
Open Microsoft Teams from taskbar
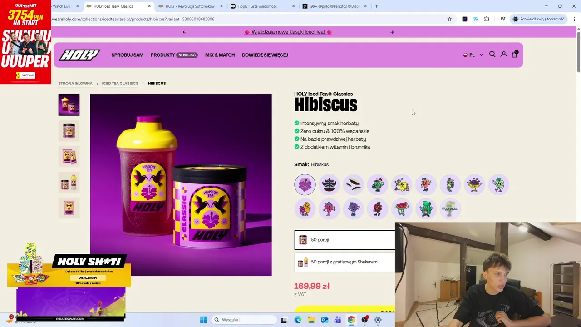(338, 320)
